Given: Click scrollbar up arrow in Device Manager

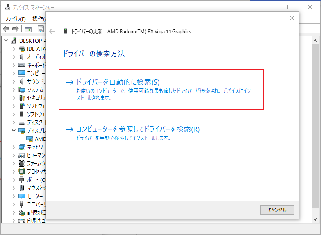Looking at the screenshot, I should tap(315, 41).
